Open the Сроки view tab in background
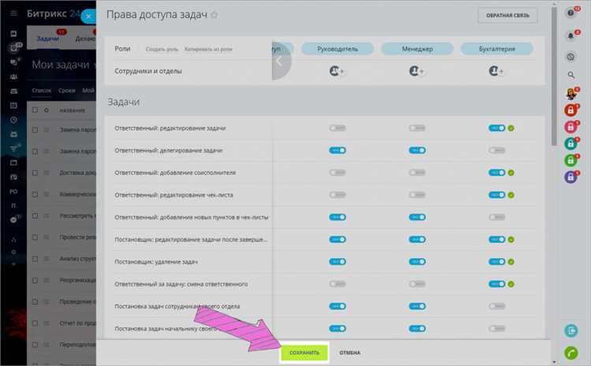591x366 pixels. point(67,91)
